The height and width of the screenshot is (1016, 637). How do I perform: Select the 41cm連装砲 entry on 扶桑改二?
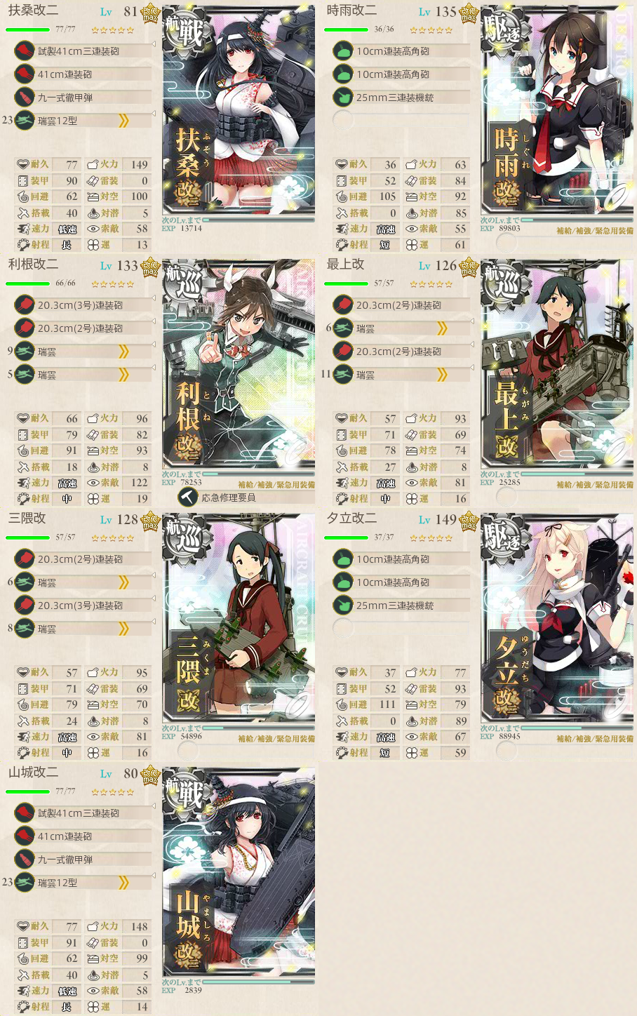click(x=83, y=74)
